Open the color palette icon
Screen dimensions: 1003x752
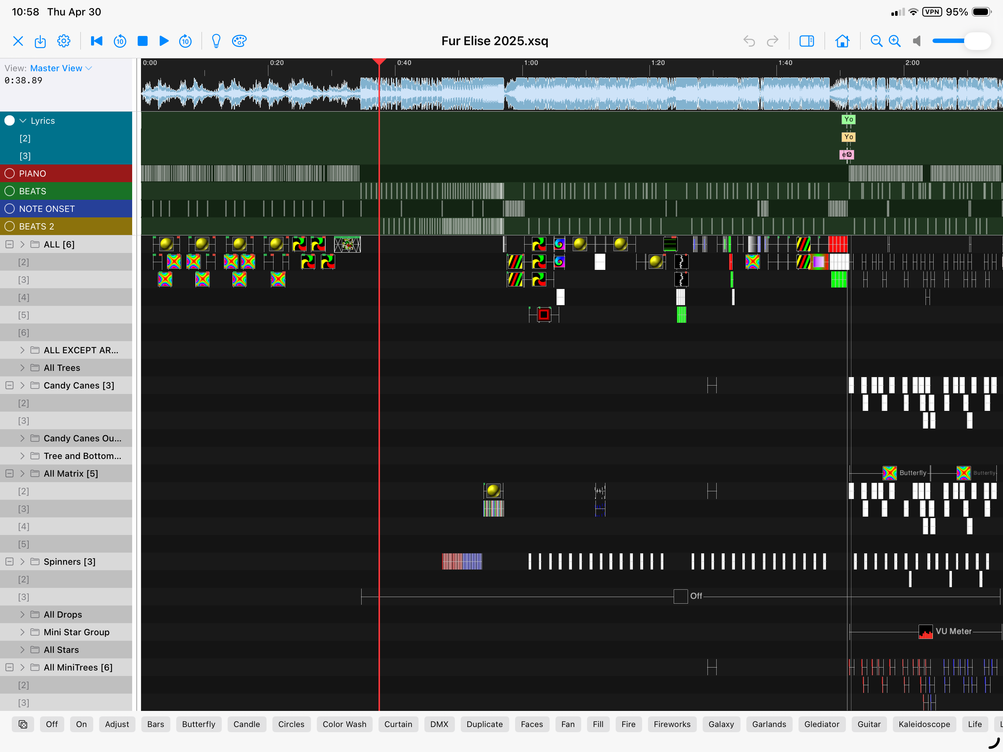(x=239, y=41)
